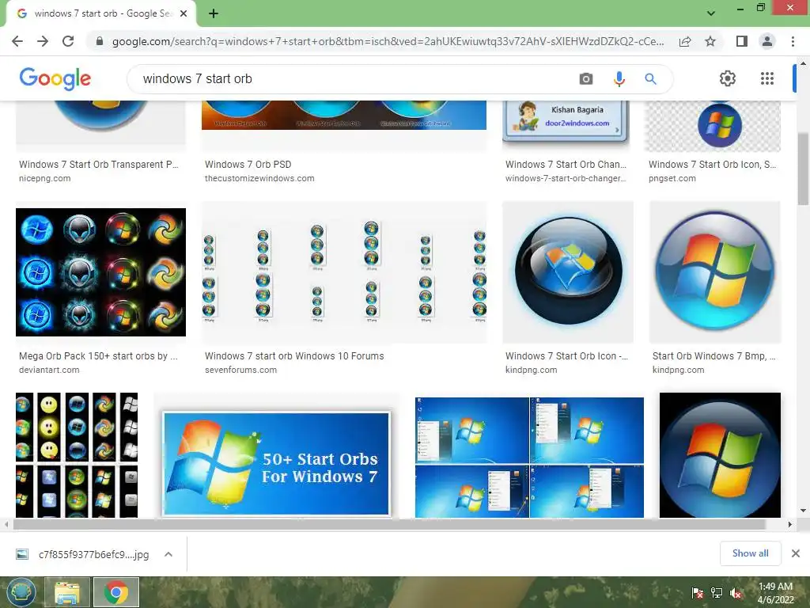Open the Windows Start orb button

(21, 592)
